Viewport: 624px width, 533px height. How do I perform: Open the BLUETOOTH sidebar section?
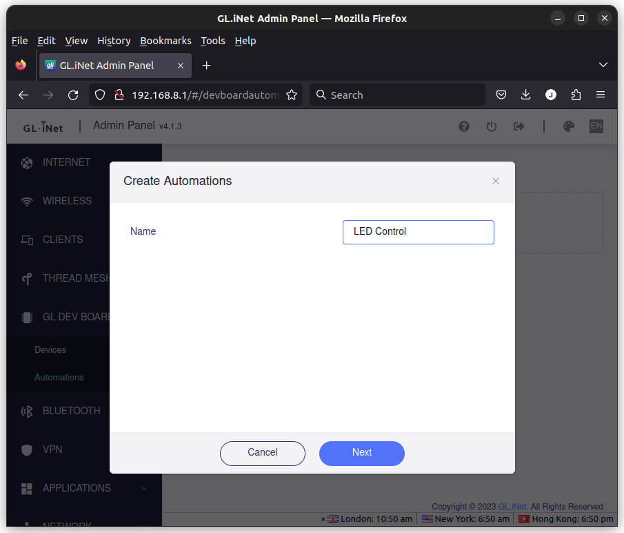point(71,411)
